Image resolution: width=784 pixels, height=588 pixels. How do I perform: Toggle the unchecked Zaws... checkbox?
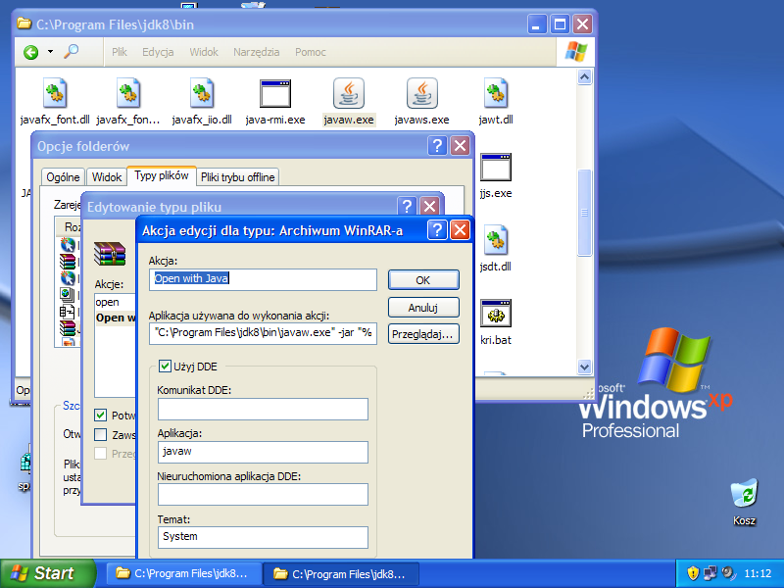coord(101,434)
